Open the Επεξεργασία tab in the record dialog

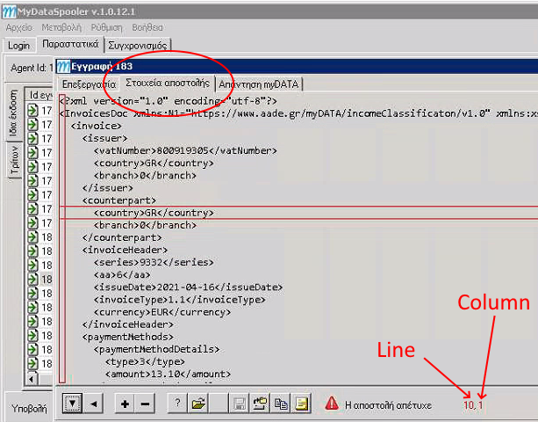(x=89, y=84)
